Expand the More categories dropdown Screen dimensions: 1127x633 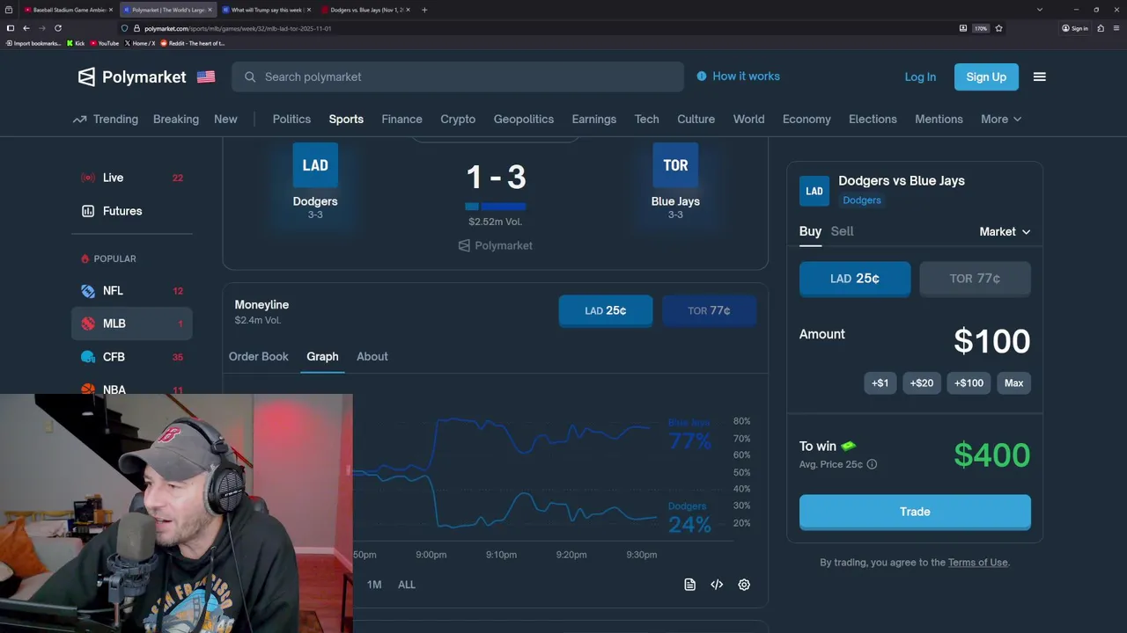(1001, 119)
